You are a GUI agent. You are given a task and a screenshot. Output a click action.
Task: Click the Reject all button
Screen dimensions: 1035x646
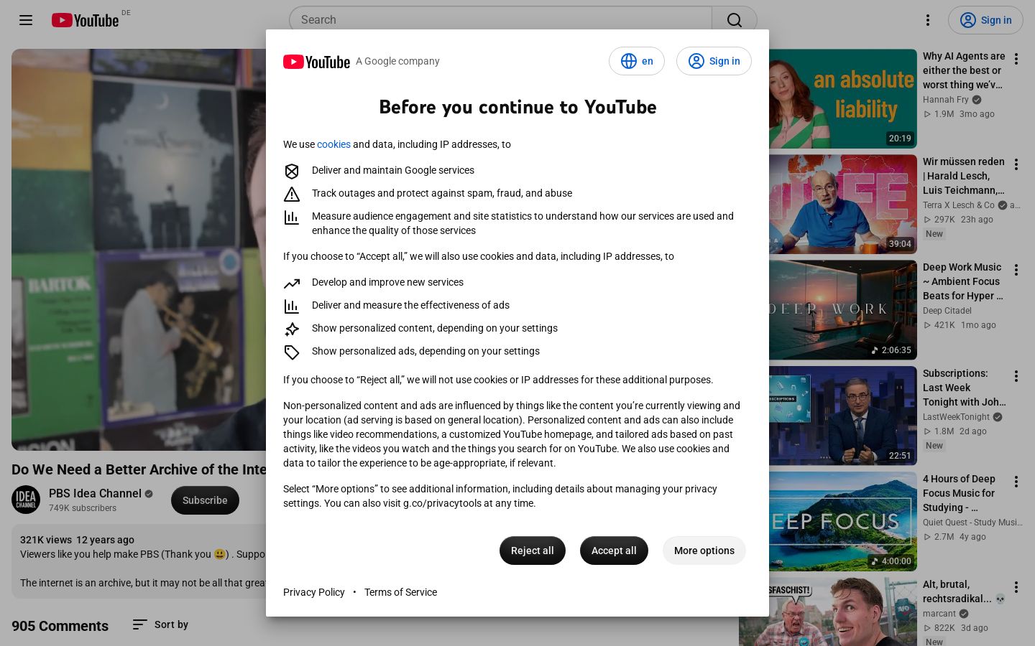(533, 551)
